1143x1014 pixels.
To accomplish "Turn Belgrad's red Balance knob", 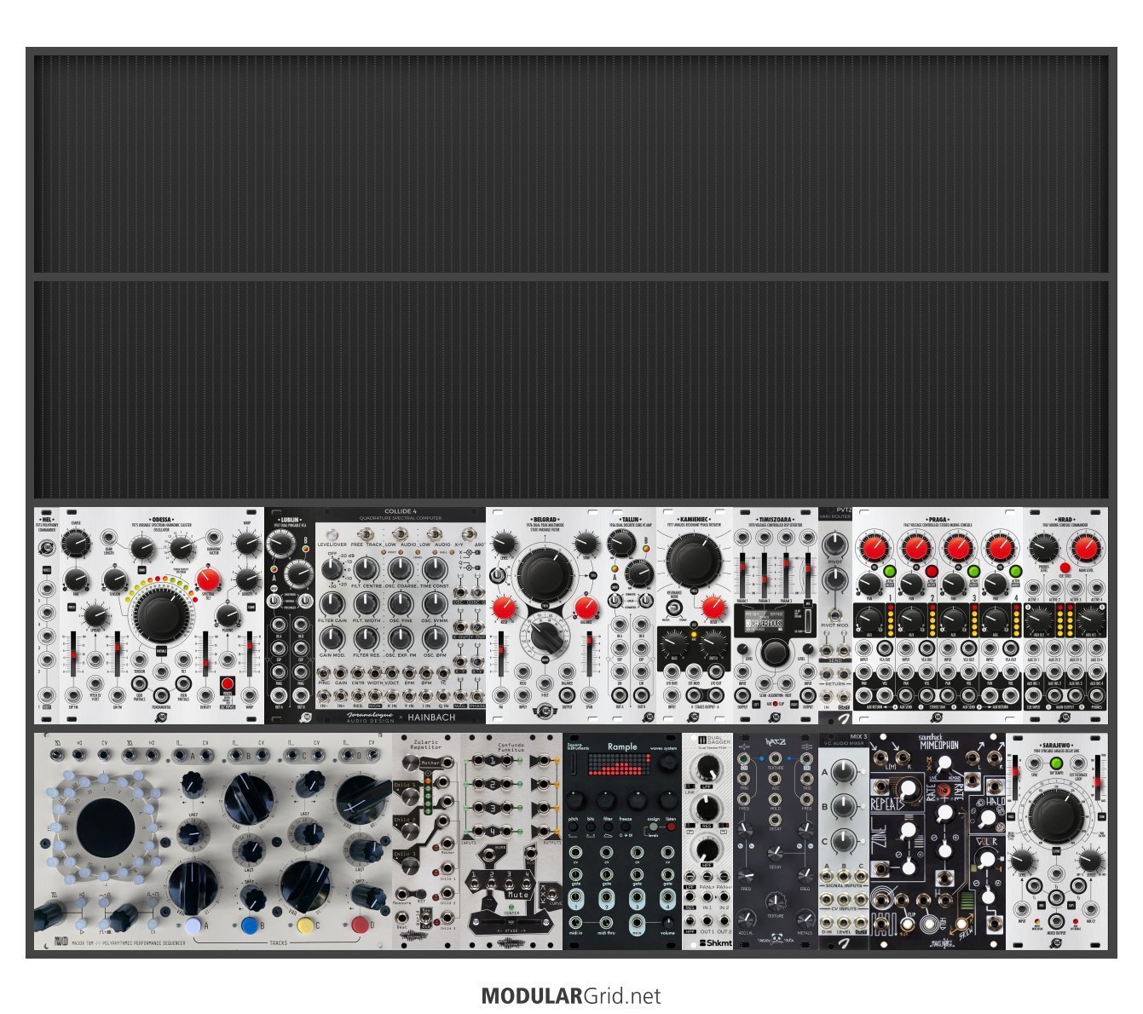I will [x=586, y=607].
